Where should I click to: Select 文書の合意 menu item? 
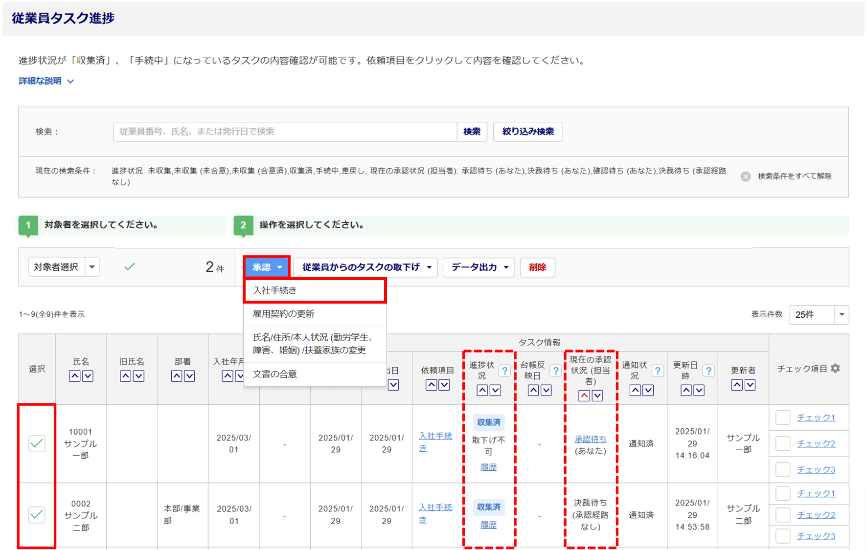315,374
